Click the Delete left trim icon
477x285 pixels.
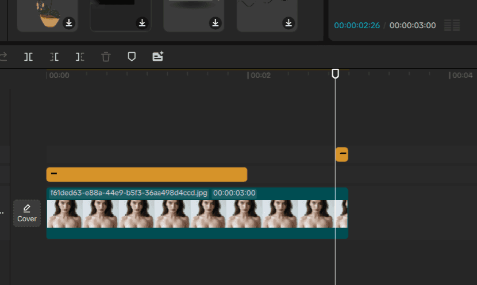click(54, 57)
